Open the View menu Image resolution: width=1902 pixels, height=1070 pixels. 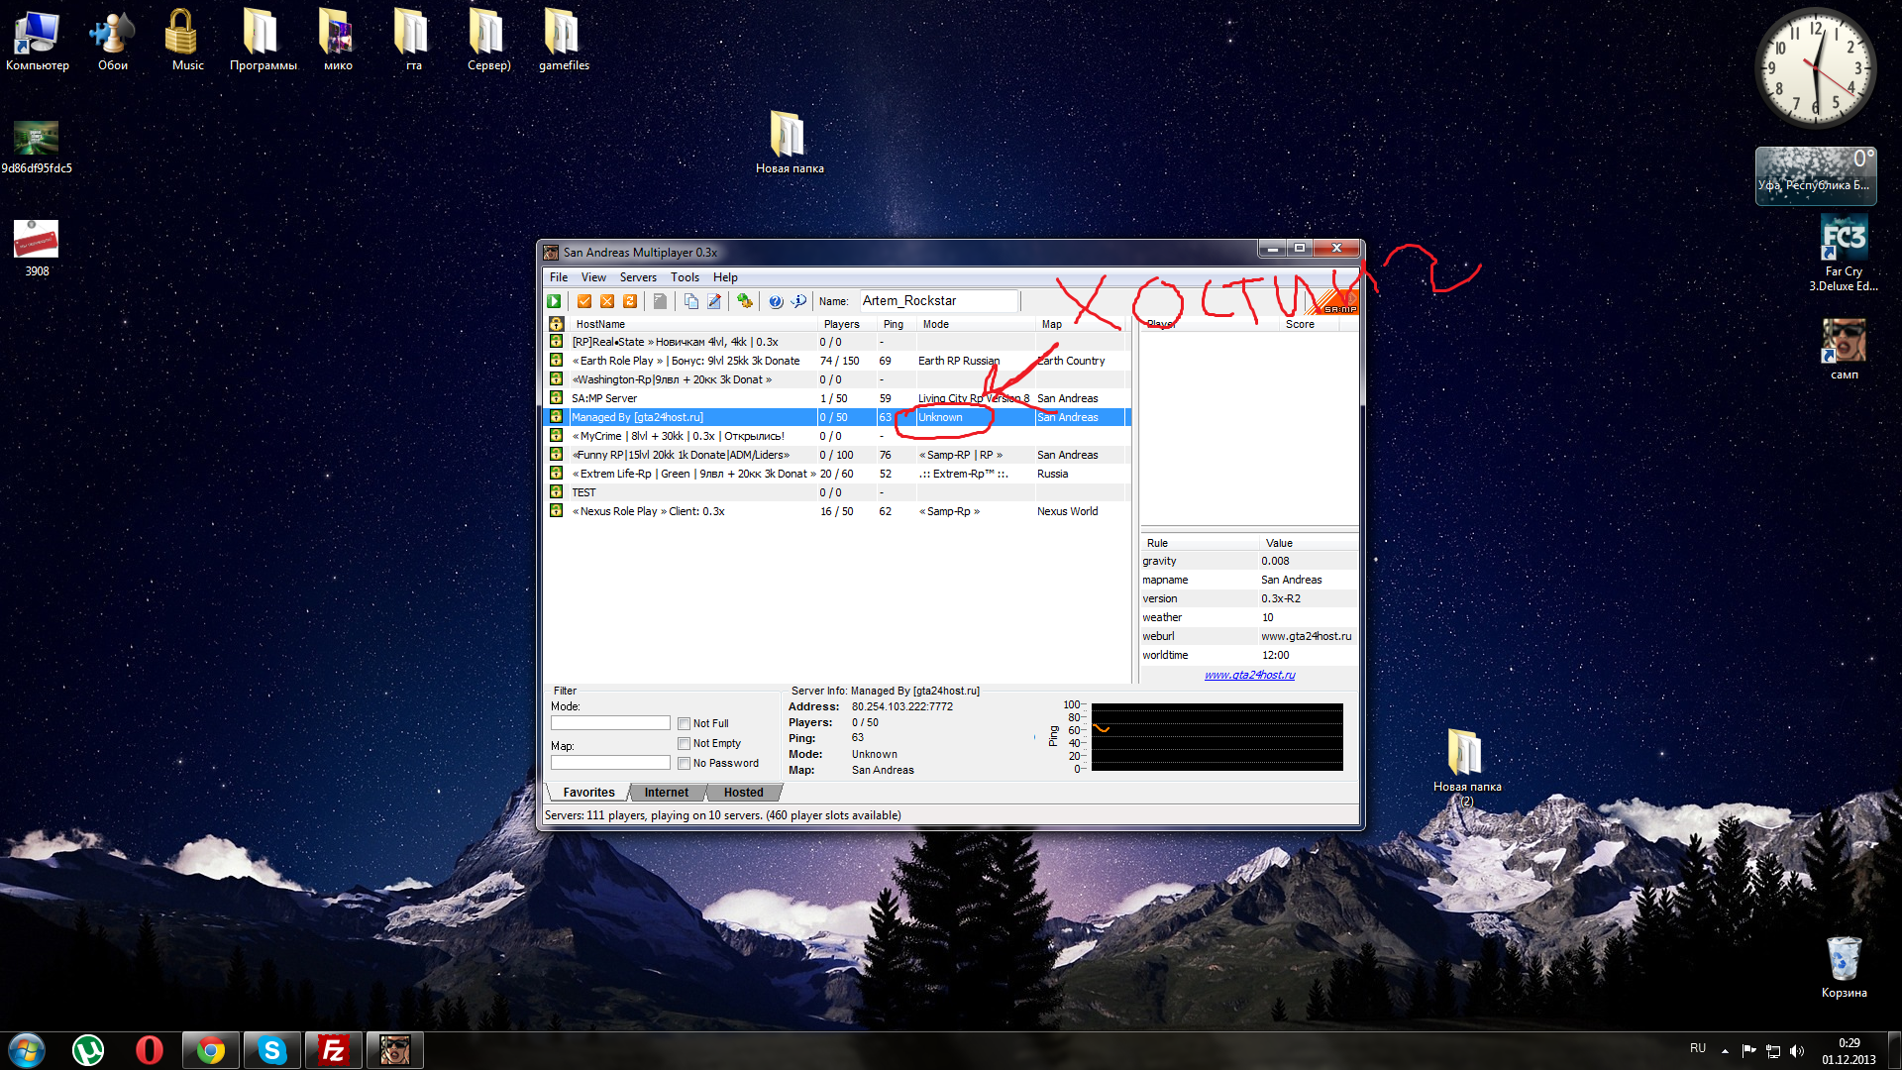coord(593,277)
